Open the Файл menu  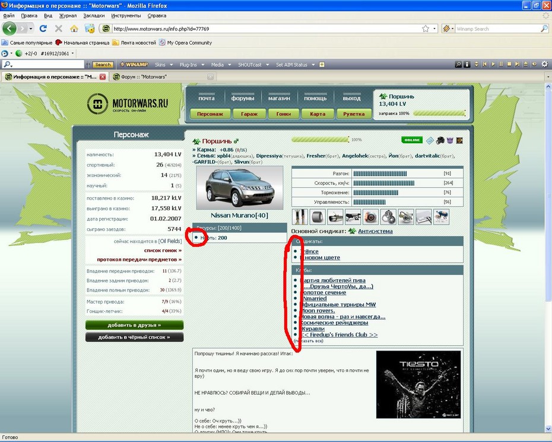coord(9,15)
